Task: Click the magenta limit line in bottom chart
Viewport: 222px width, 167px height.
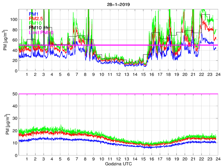Action: coord(118,94)
